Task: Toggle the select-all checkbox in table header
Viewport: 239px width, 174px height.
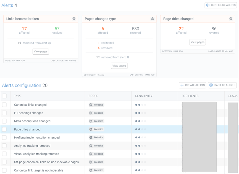Action: [4, 96]
